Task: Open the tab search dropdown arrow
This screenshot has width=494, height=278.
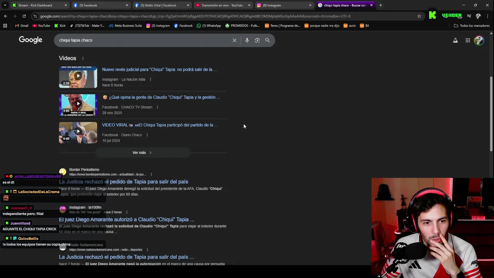Action: click(x=5, y=5)
